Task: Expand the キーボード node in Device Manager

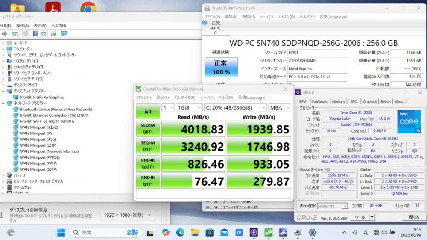Action: (3, 43)
